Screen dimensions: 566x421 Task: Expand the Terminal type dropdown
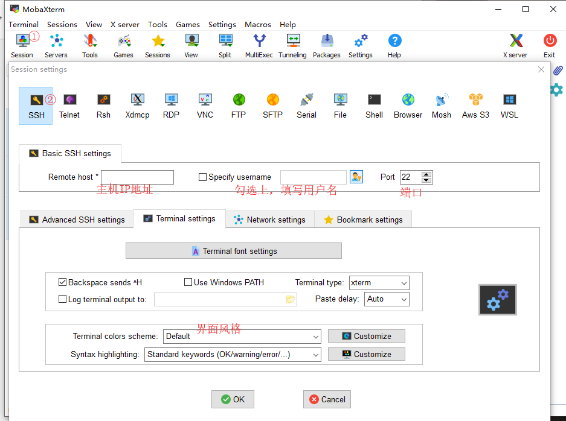pyautogui.click(x=379, y=283)
